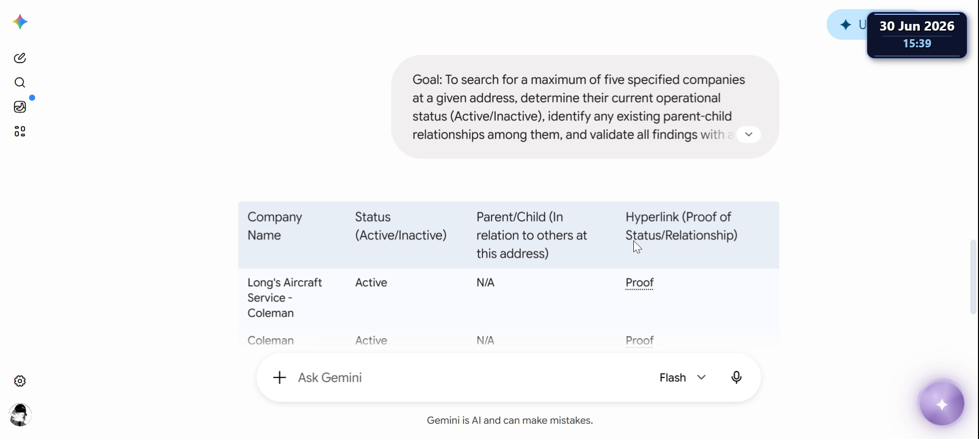The image size is (979, 439).
Task: Click the profile avatar picture
Action: point(20,415)
